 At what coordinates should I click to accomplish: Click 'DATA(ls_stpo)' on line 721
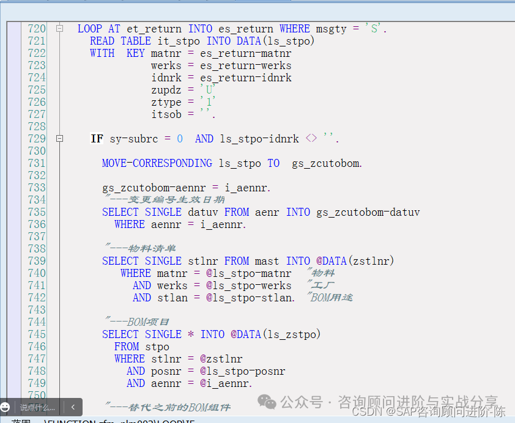[276, 41]
